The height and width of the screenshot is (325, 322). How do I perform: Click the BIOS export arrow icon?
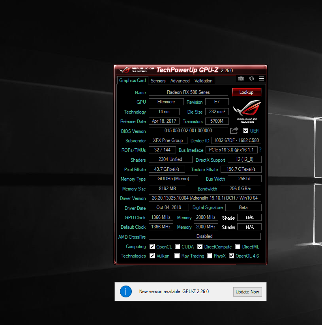[x=234, y=131]
